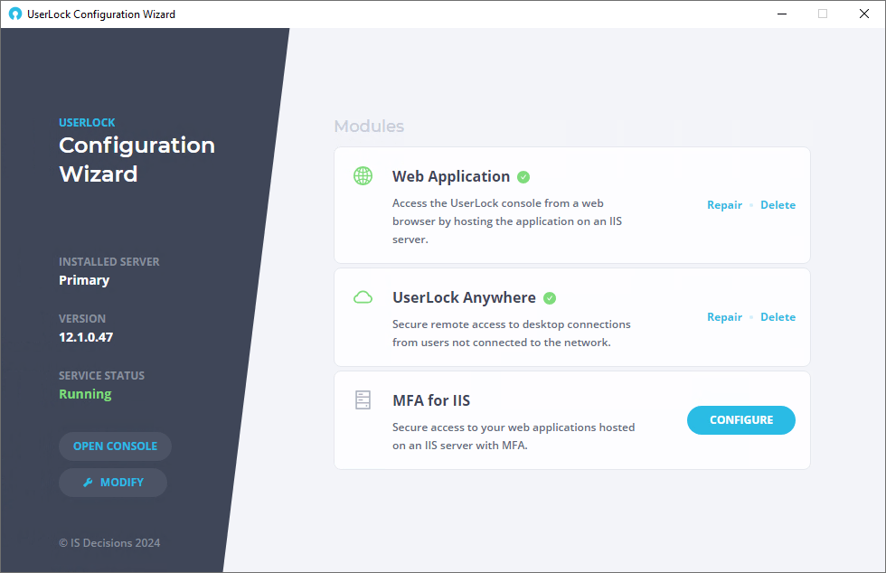Click the MFA for IIS server icon
Screen dimensions: 886x573
click(363, 400)
